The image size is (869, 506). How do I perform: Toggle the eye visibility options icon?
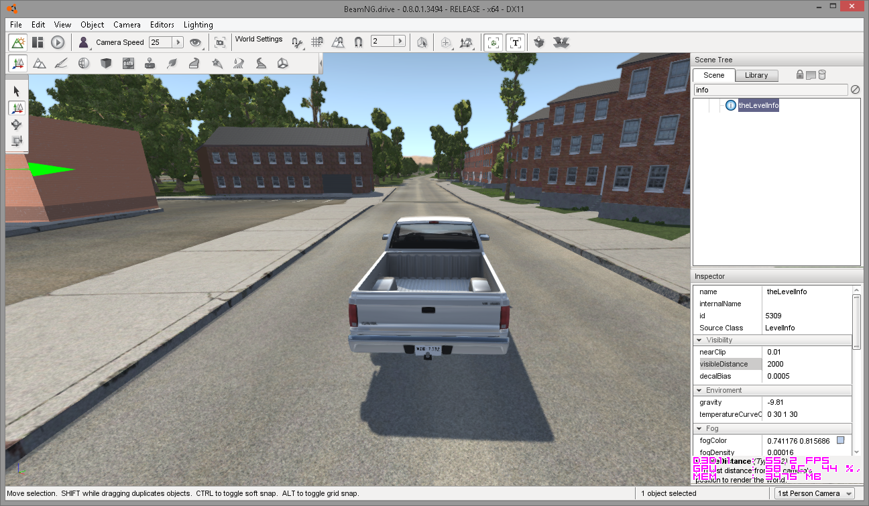point(196,42)
